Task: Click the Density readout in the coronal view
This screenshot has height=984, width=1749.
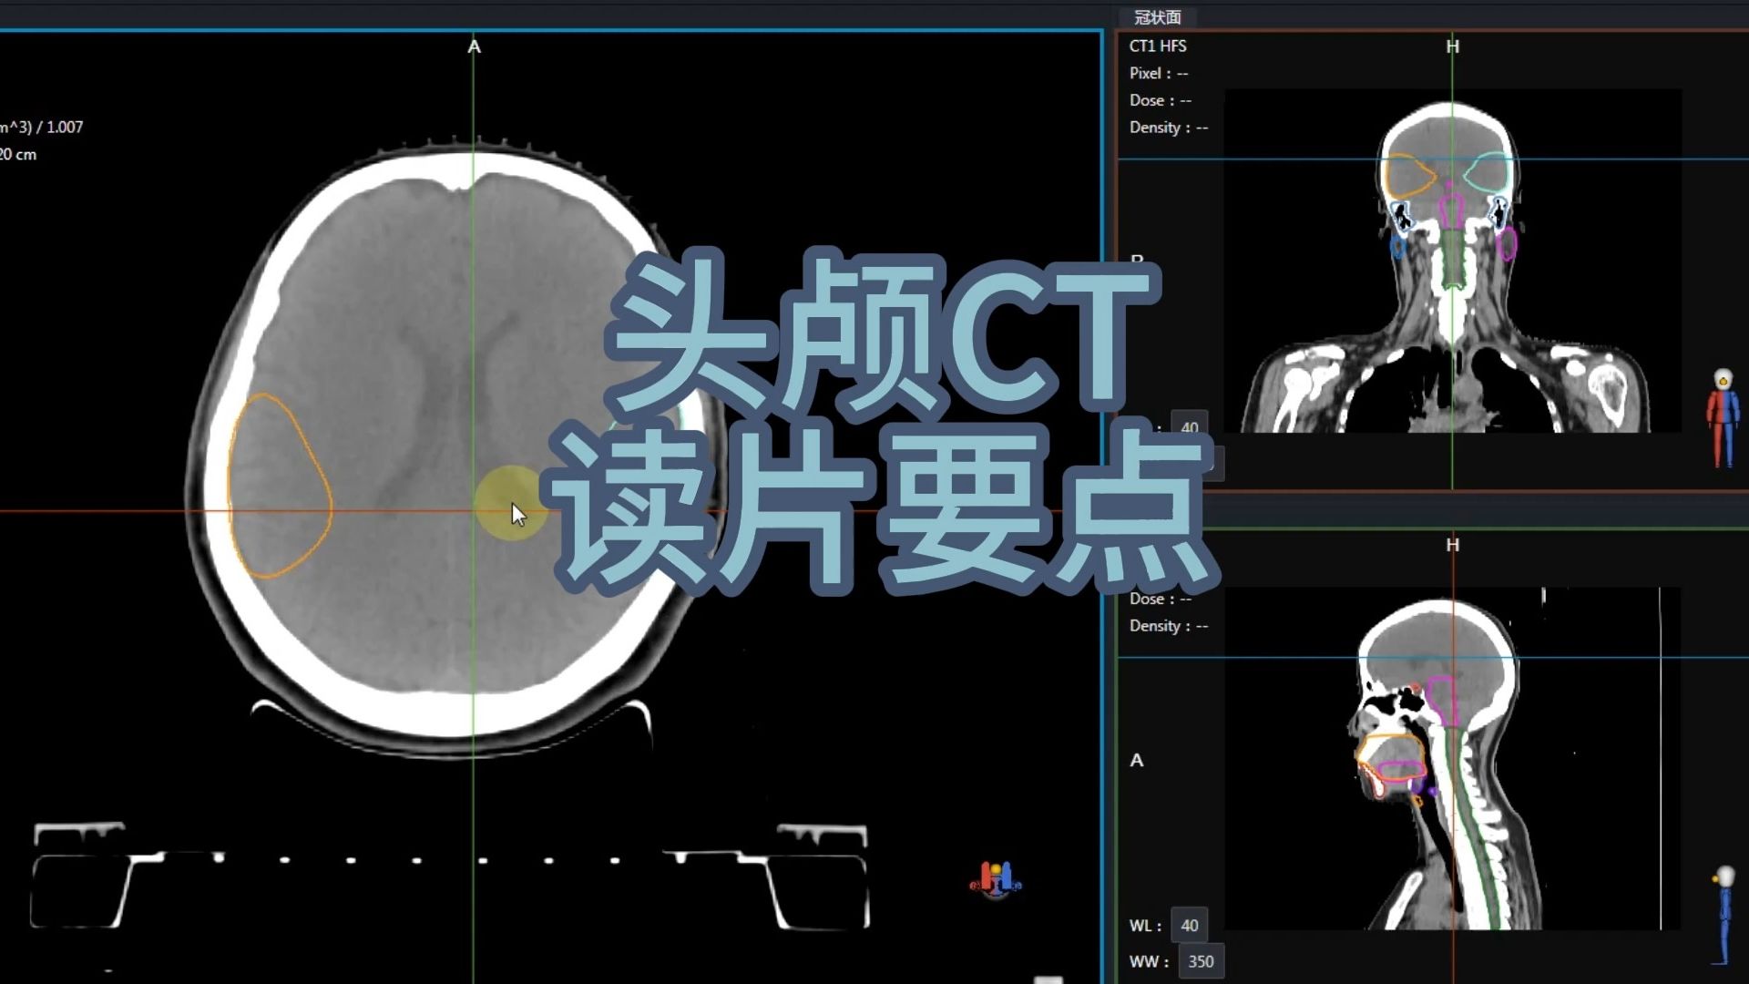Action: pos(1169,128)
